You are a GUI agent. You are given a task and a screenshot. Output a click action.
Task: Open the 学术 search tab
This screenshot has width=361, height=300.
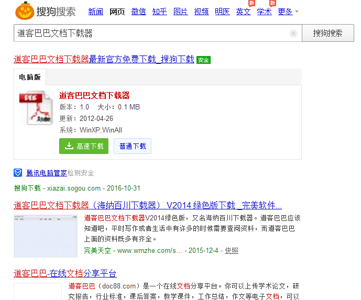[x=264, y=12]
